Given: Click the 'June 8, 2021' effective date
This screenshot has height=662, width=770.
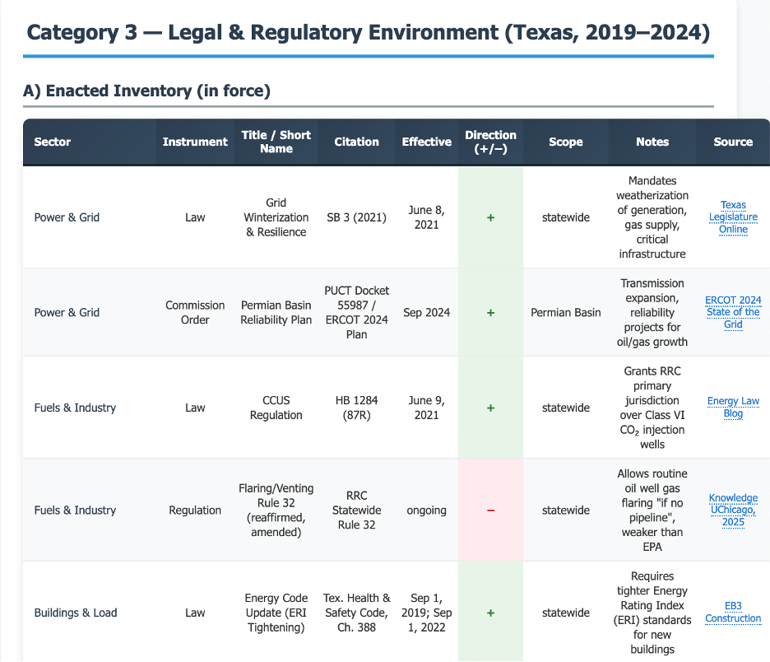Looking at the screenshot, I should 426,217.
